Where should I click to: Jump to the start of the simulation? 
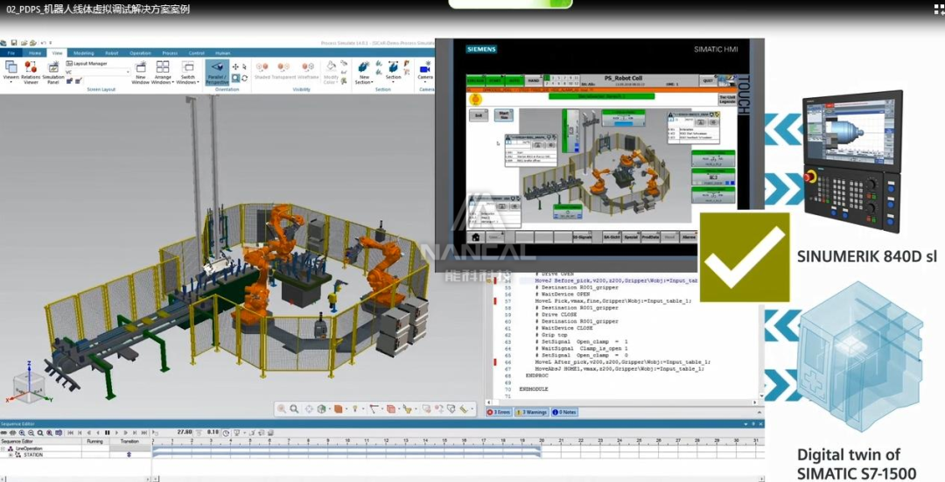(71, 433)
